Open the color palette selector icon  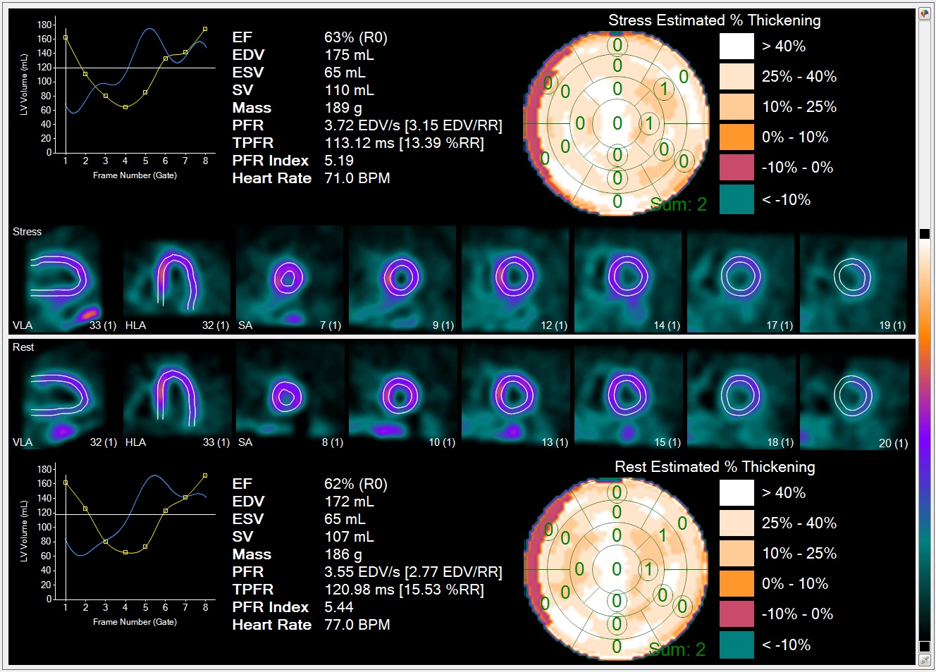pos(925,13)
